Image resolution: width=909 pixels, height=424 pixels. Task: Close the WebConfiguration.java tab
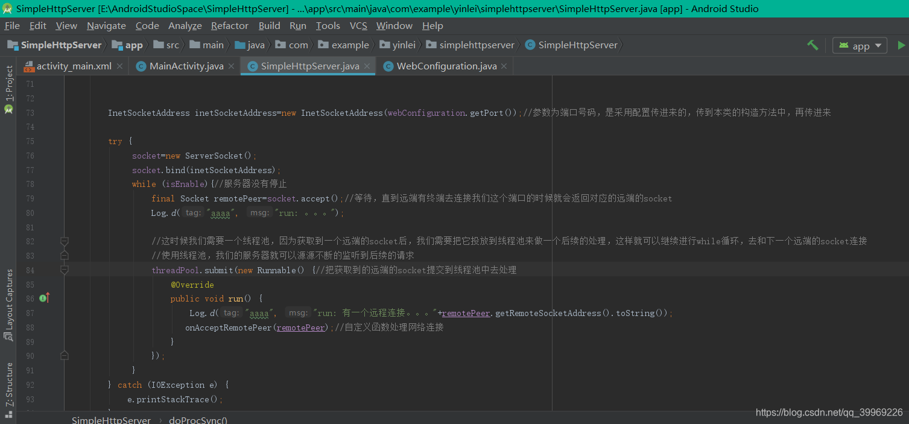point(504,66)
